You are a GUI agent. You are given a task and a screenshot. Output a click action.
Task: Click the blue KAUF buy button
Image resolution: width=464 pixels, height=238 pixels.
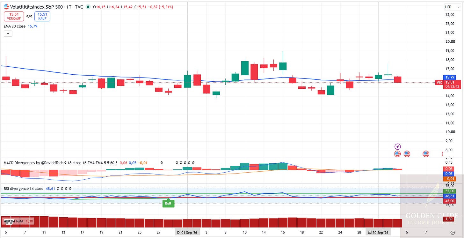point(42,16)
